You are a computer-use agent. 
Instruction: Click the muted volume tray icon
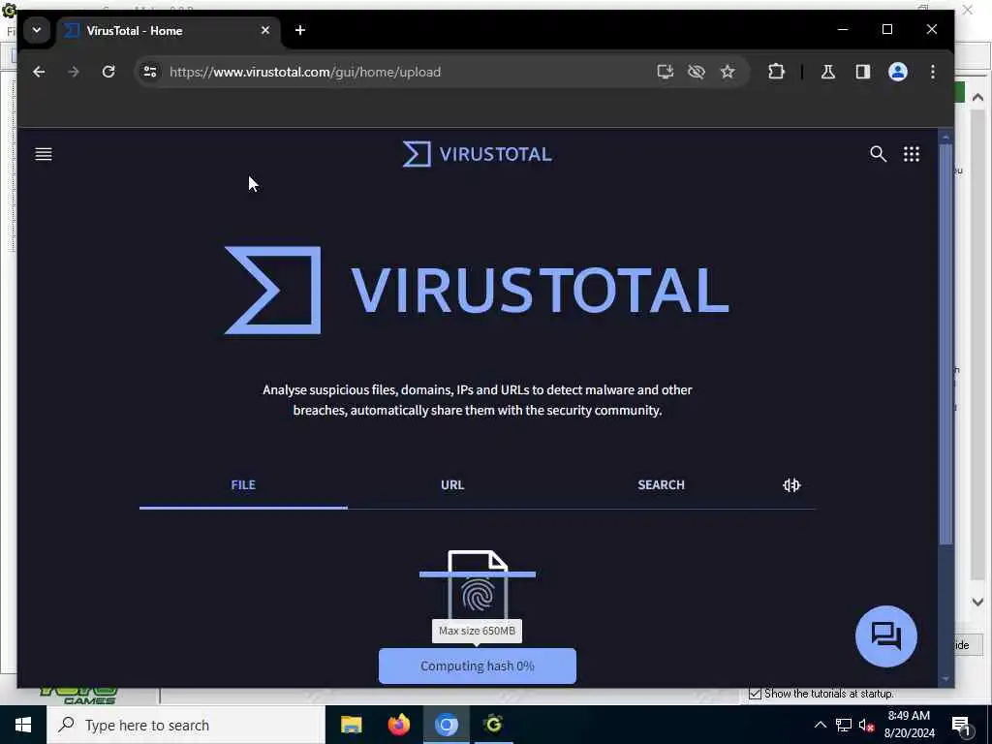coord(866,726)
